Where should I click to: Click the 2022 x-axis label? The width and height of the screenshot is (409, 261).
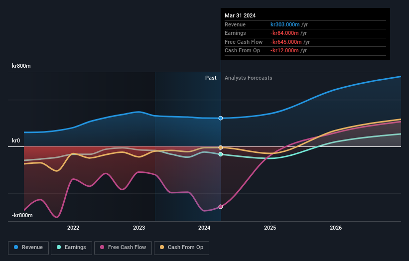point(73,228)
